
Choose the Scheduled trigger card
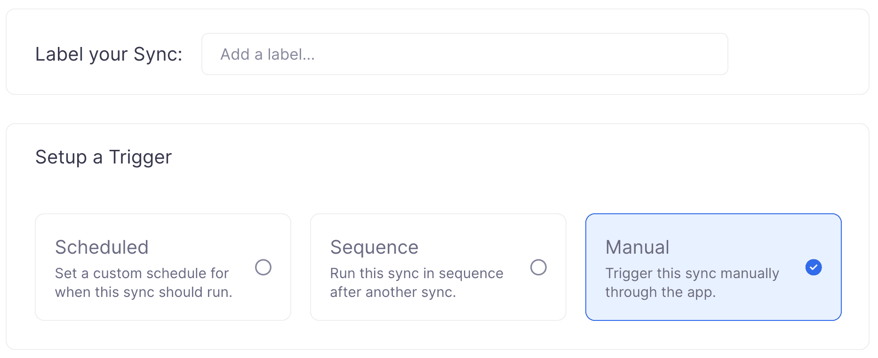pos(163,267)
